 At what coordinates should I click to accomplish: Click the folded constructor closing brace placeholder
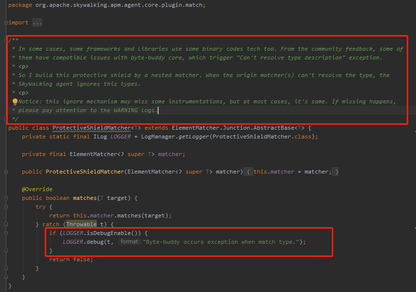[x=336, y=172]
